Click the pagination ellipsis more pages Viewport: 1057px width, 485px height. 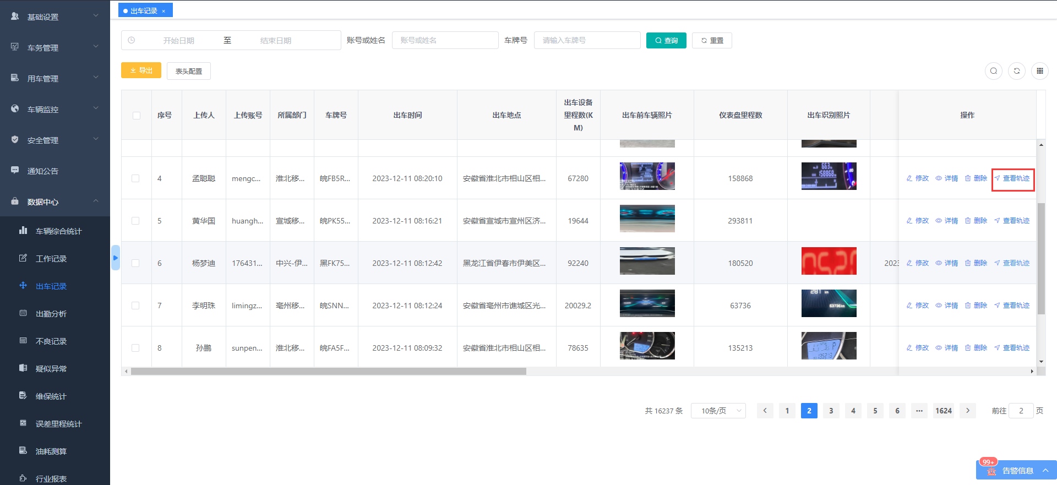click(x=919, y=411)
